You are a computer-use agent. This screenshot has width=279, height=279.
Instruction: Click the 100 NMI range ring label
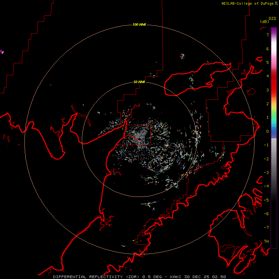(x=139, y=24)
